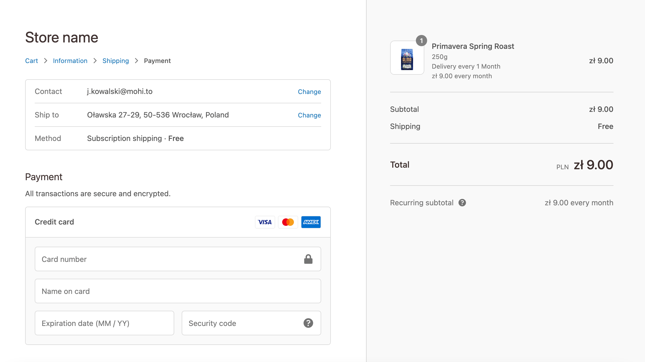Change the contact email address
The width and height of the screenshot is (645, 362).
pos(309,92)
